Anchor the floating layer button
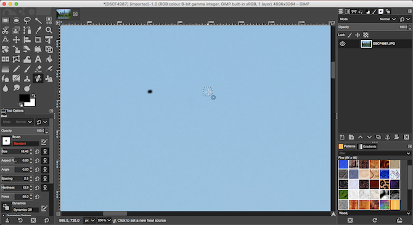The height and width of the screenshot is (225, 413). [388, 137]
